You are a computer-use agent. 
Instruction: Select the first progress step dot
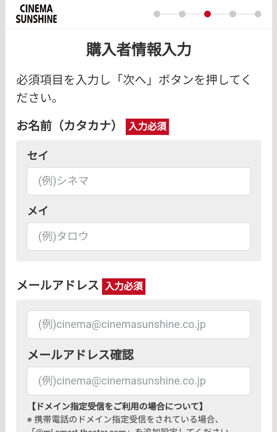click(x=157, y=14)
